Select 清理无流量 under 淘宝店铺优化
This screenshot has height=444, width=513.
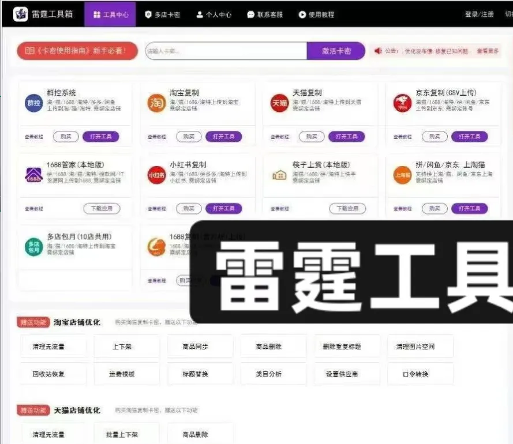point(54,346)
